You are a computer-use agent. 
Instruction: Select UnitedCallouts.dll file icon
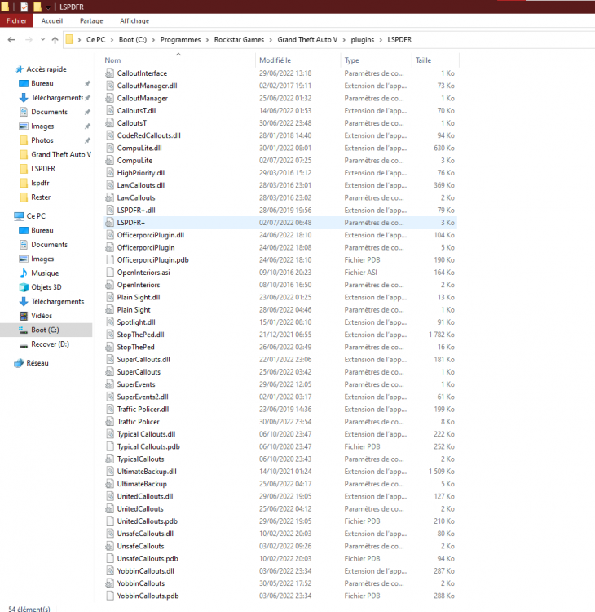coord(110,496)
